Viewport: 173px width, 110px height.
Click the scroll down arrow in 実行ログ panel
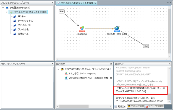click(x=169, y=101)
